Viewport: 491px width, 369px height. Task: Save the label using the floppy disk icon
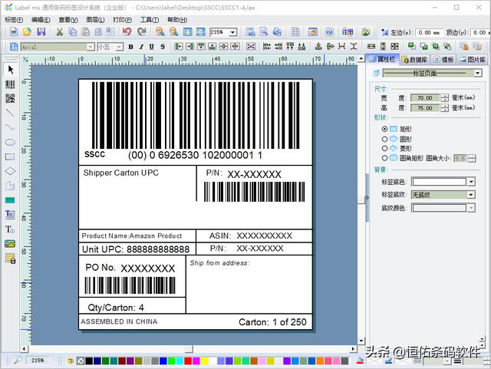(x=41, y=31)
